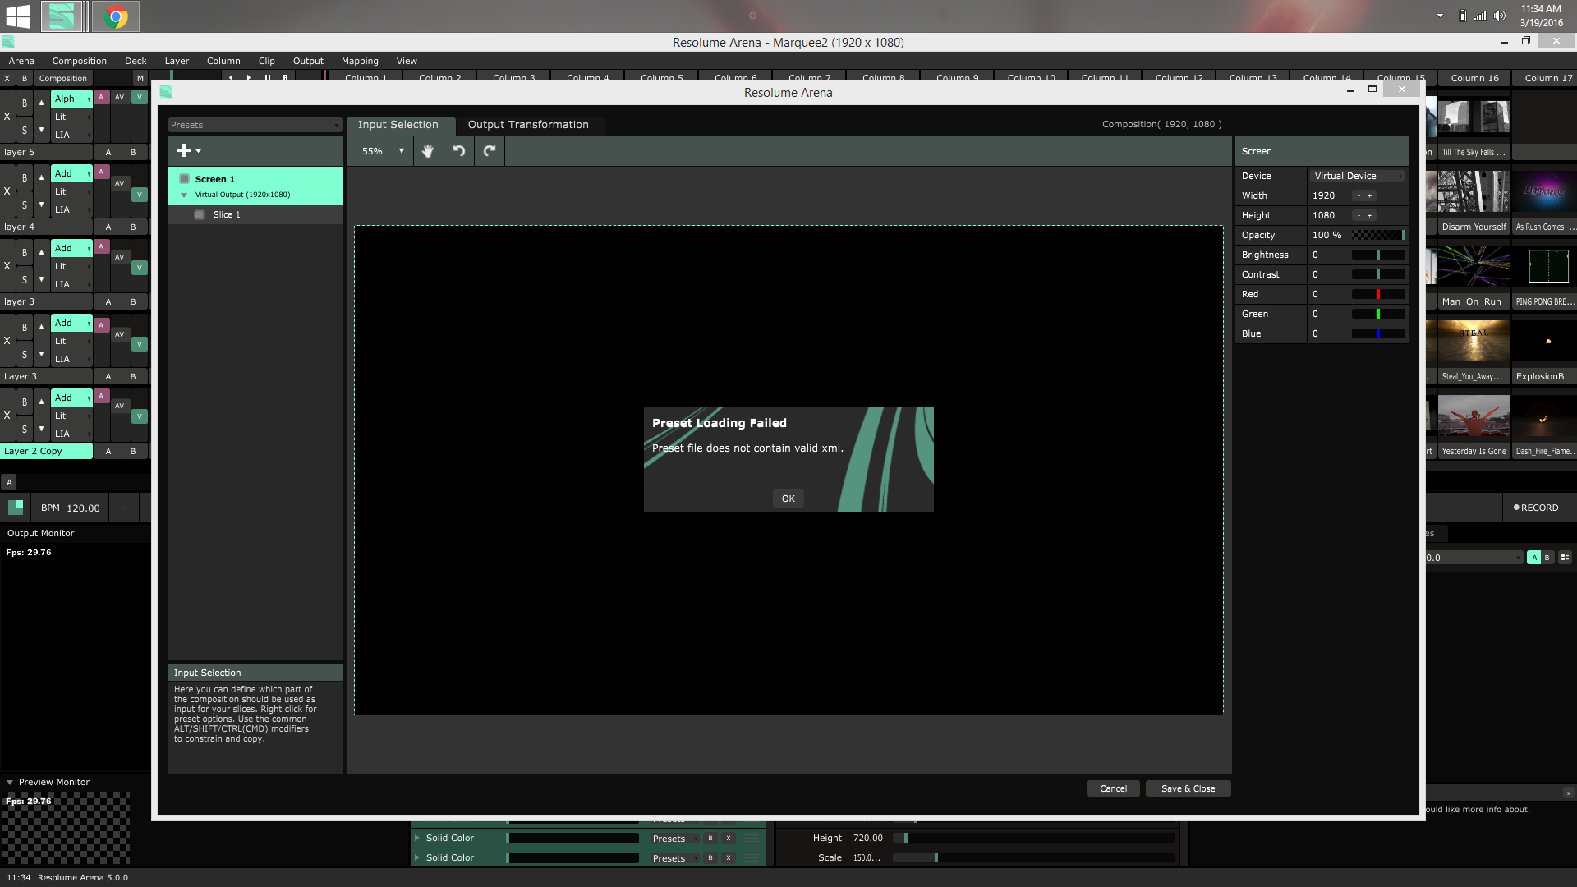Click the plus add screen icon
1577x887 pixels.
pyautogui.click(x=184, y=150)
